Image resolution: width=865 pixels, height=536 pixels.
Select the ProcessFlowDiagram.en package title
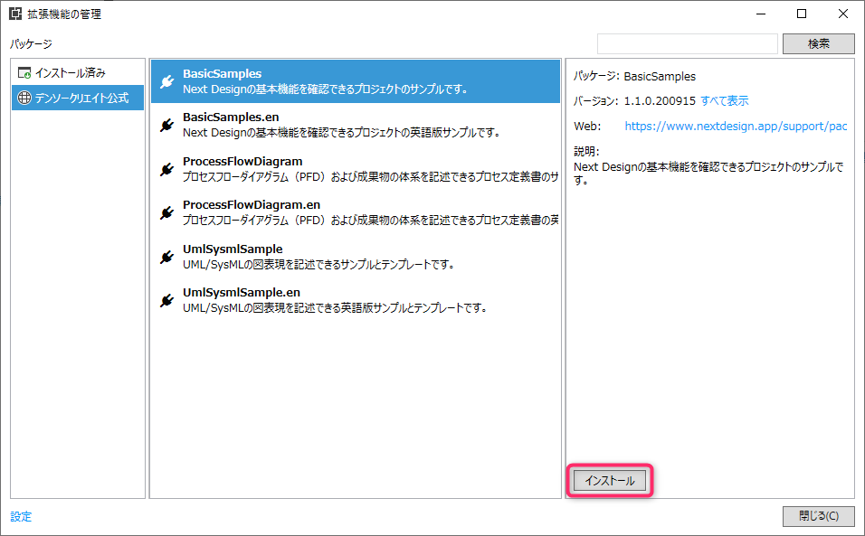coord(251,205)
